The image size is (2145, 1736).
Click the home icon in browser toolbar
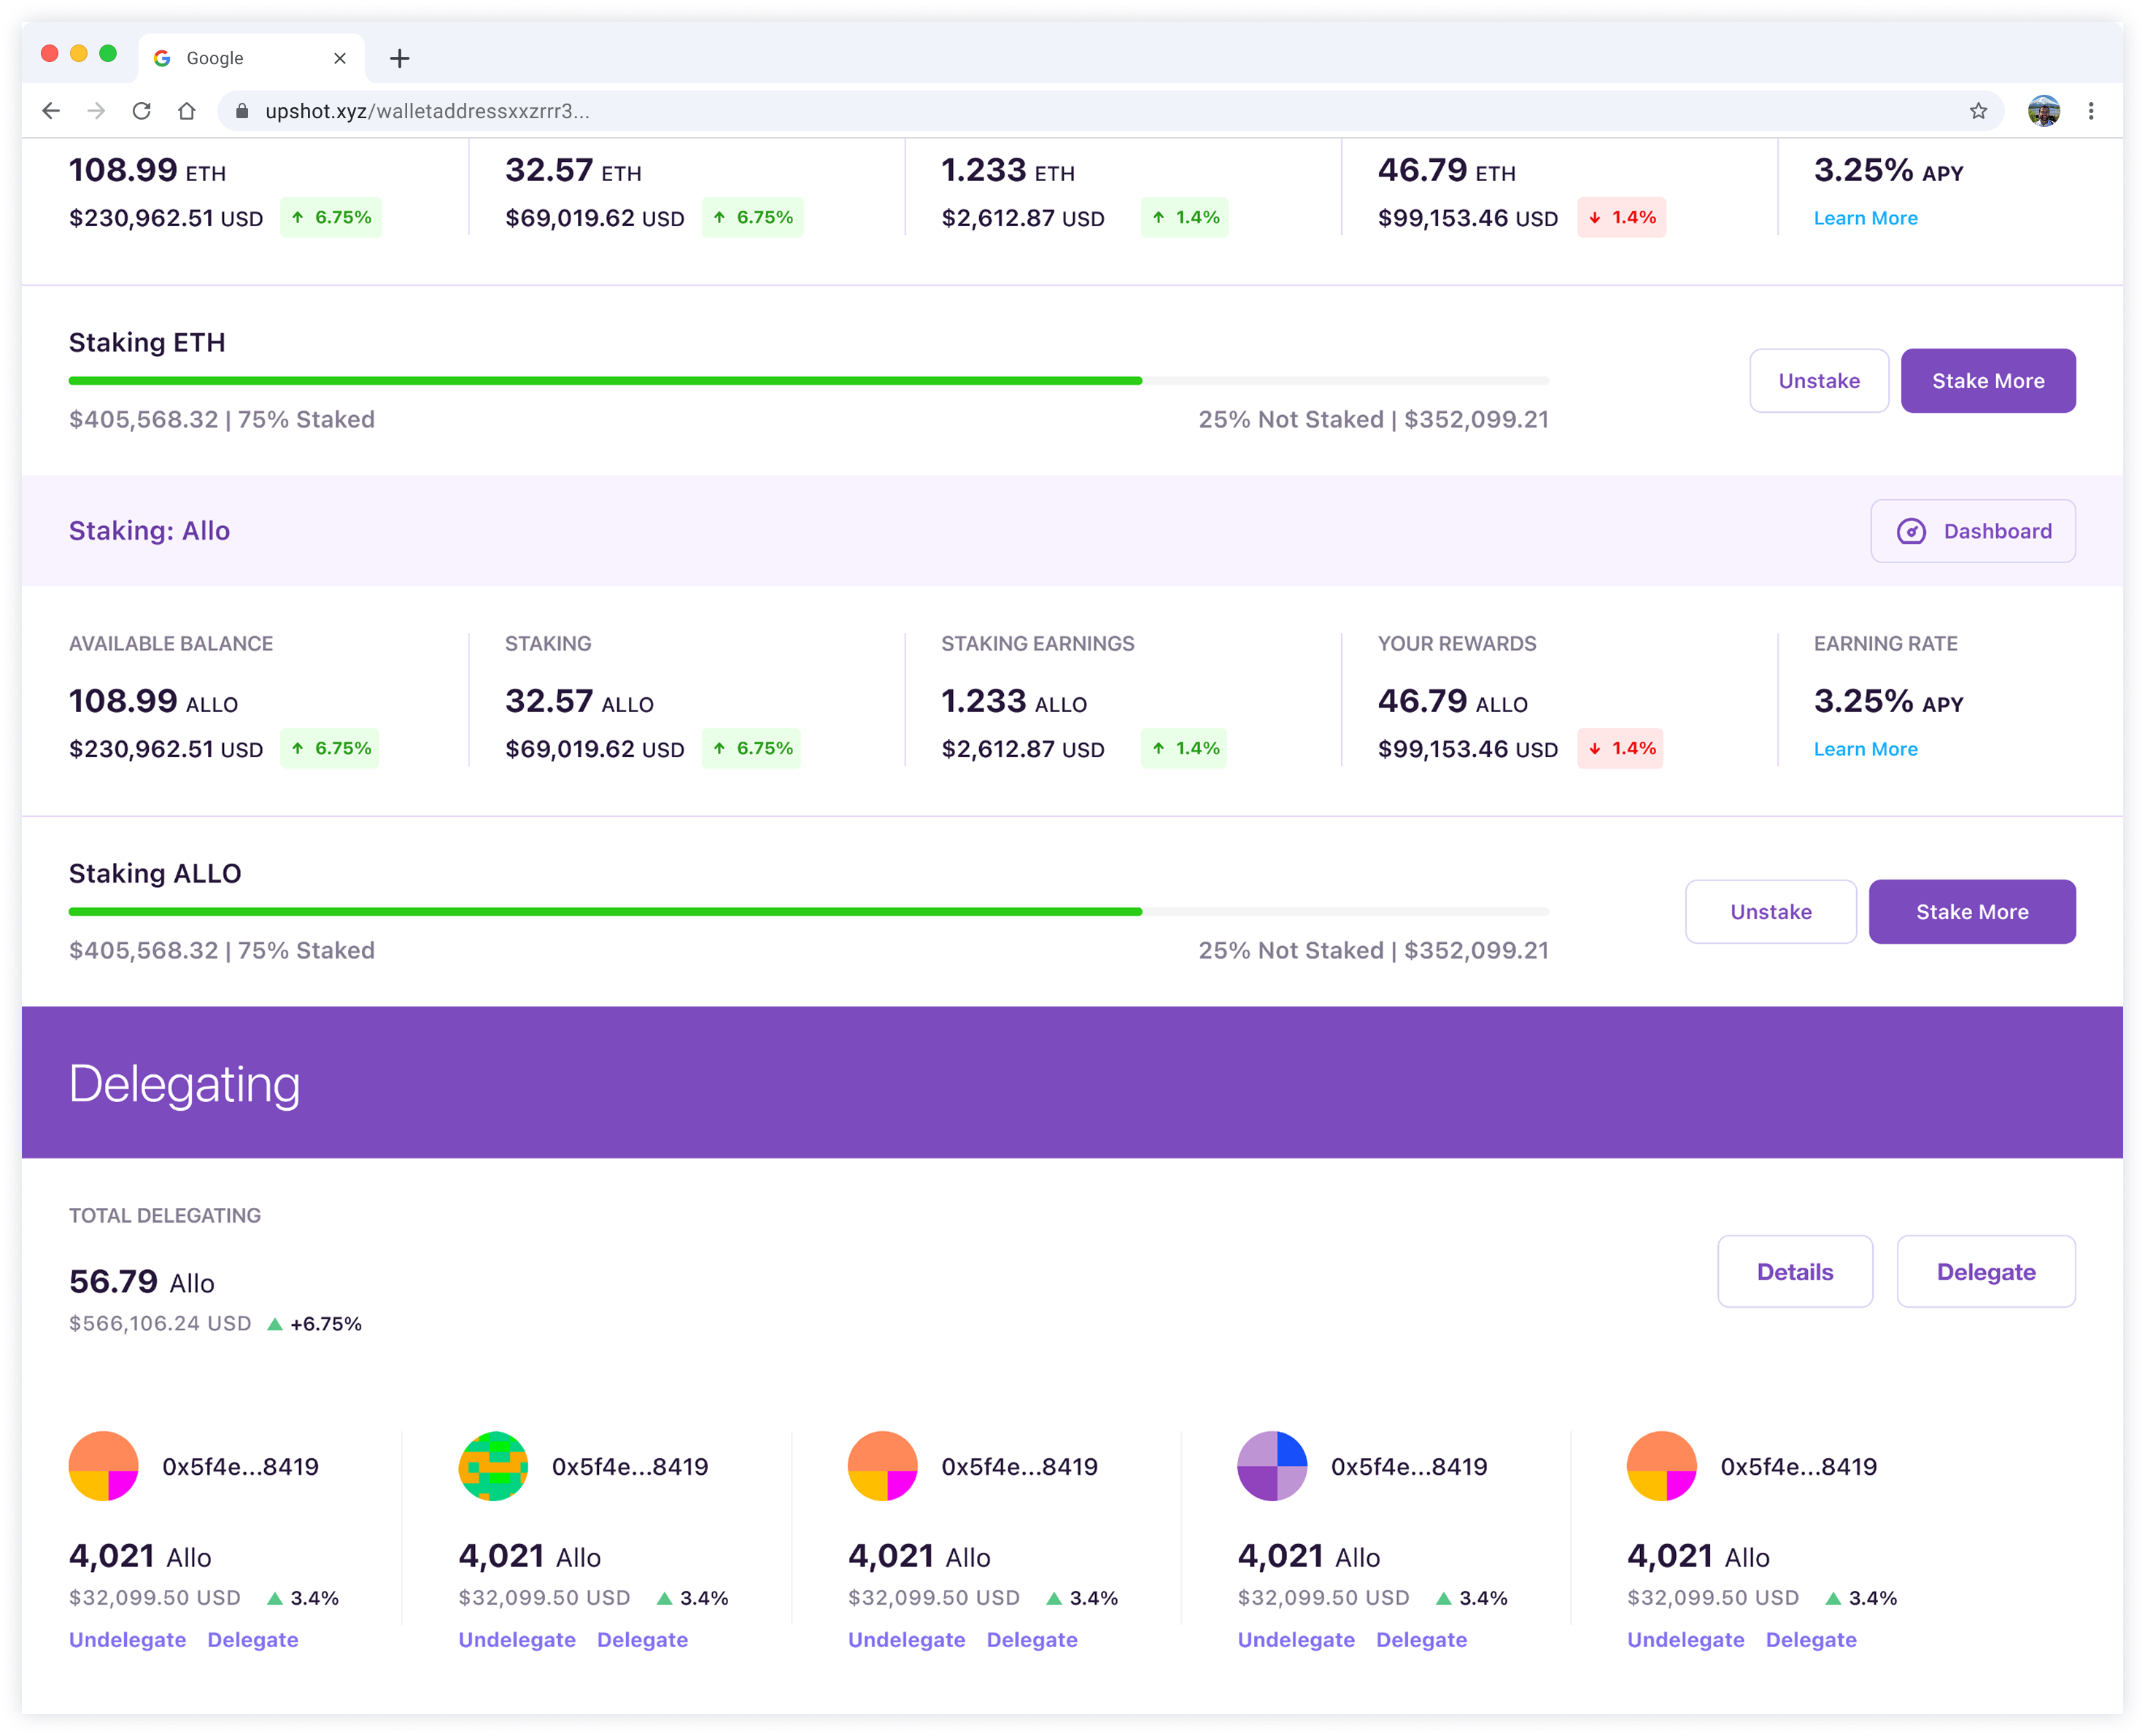[187, 111]
